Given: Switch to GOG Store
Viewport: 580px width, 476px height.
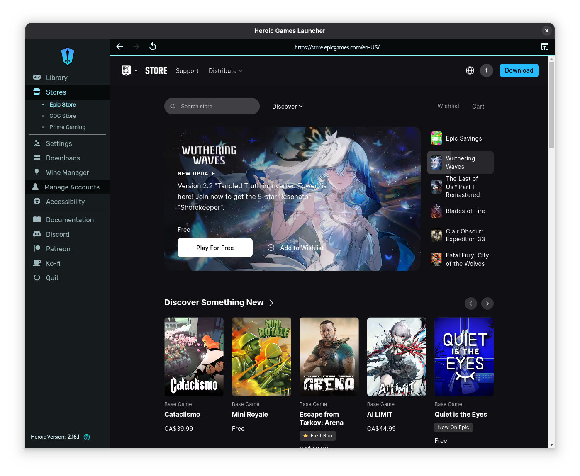Looking at the screenshot, I should [x=63, y=116].
